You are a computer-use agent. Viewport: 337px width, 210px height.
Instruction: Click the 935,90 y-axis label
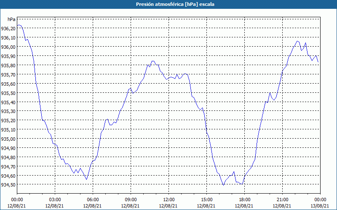coord(8,56)
